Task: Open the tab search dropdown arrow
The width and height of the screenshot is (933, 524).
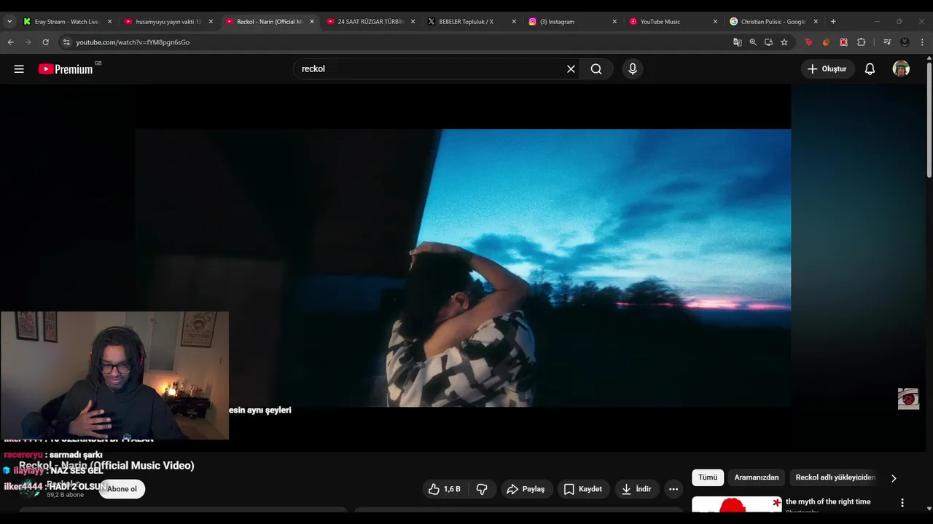Action: 9,22
